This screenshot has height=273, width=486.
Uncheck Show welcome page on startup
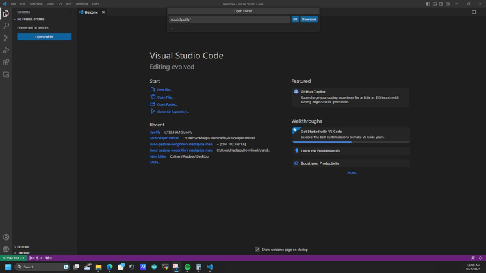[257, 249]
